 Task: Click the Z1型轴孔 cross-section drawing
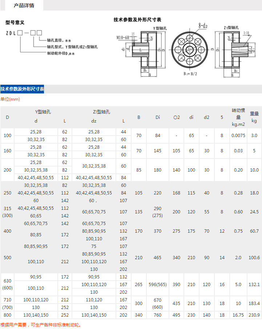click(233, 51)
